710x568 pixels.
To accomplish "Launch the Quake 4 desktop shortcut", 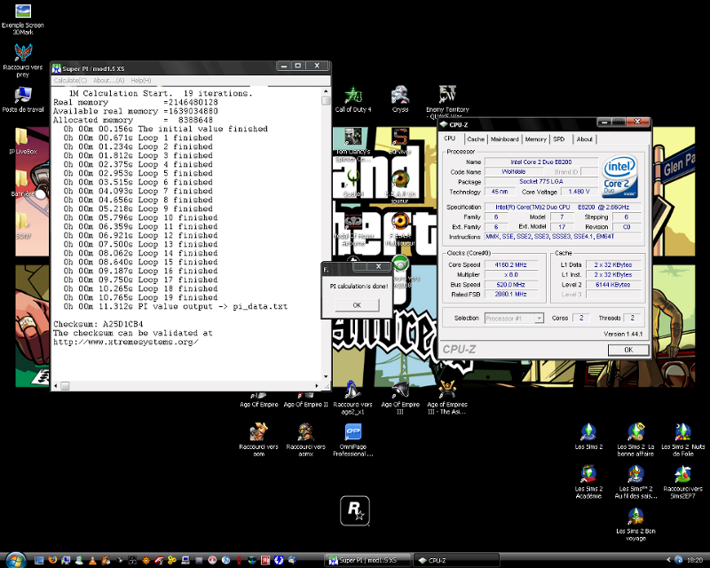I will (x=353, y=183).
